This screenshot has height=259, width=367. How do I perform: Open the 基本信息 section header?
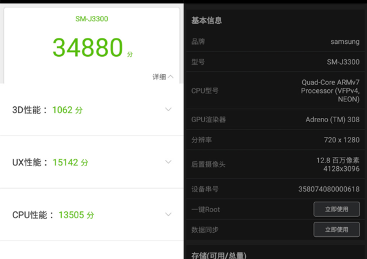coord(207,20)
